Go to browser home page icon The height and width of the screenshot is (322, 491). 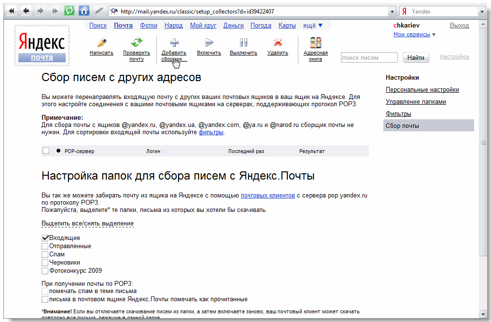(84, 11)
